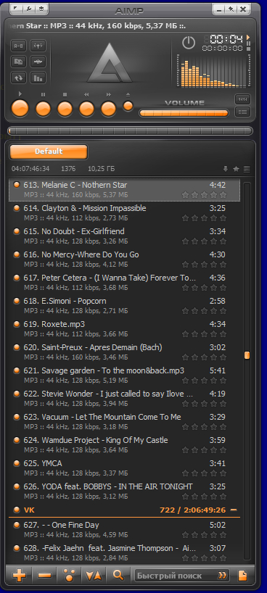Image resolution: width=267 pixels, height=593 pixels.
Task: Select the Default playlist tab
Action: (x=49, y=152)
